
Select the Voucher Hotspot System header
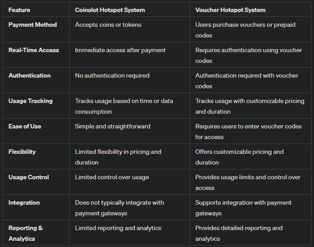click(x=230, y=10)
